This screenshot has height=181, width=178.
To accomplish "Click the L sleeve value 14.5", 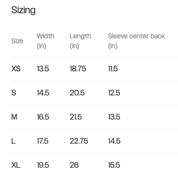I will point(114,141).
